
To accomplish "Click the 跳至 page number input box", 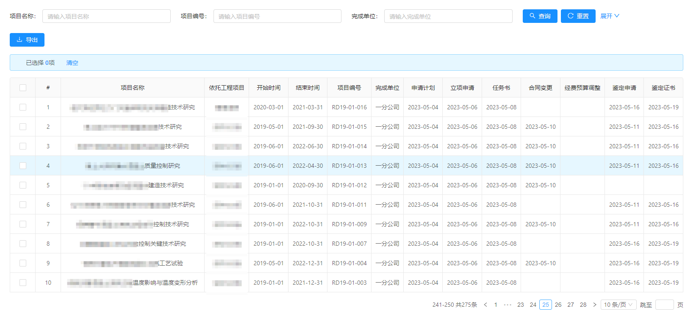I will (x=664, y=305).
